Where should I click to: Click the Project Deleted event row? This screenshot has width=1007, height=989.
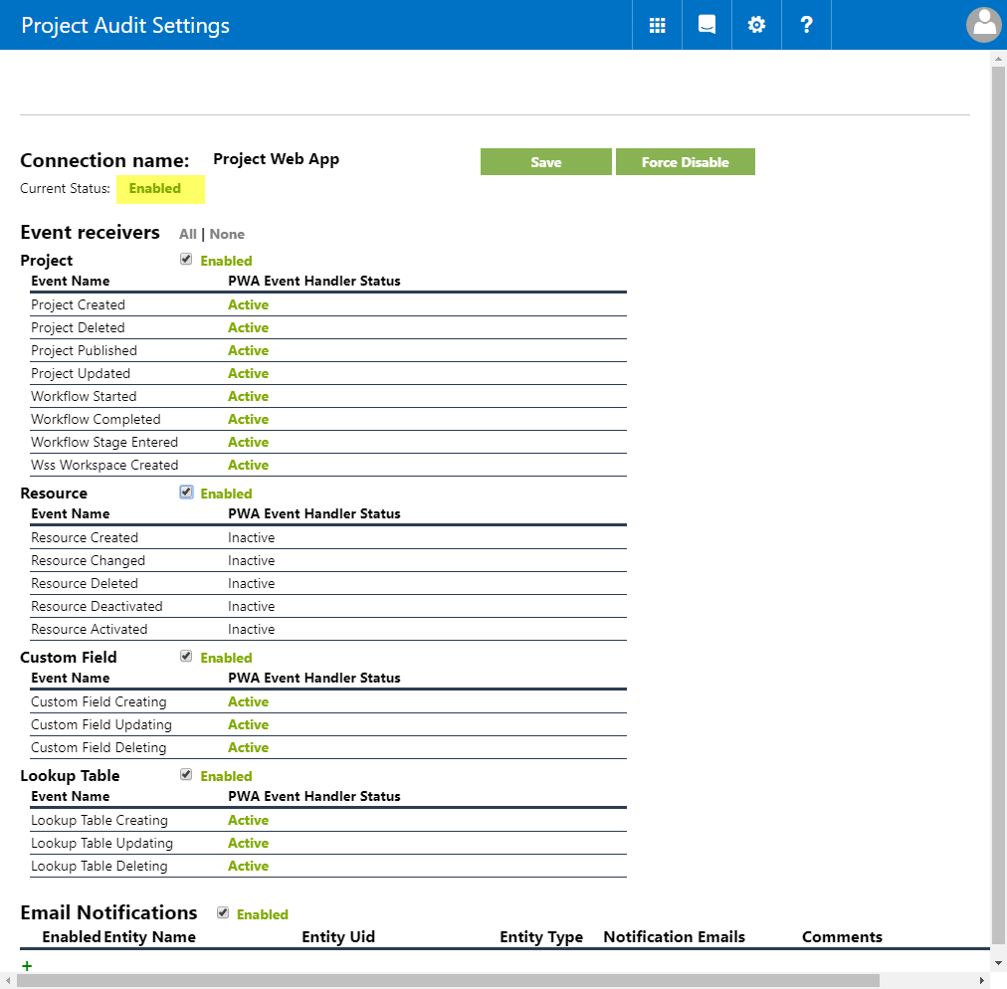[328, 327]
